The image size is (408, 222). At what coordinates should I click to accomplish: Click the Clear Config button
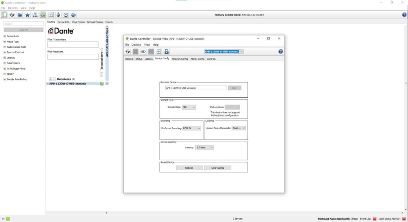coord(218,168)
